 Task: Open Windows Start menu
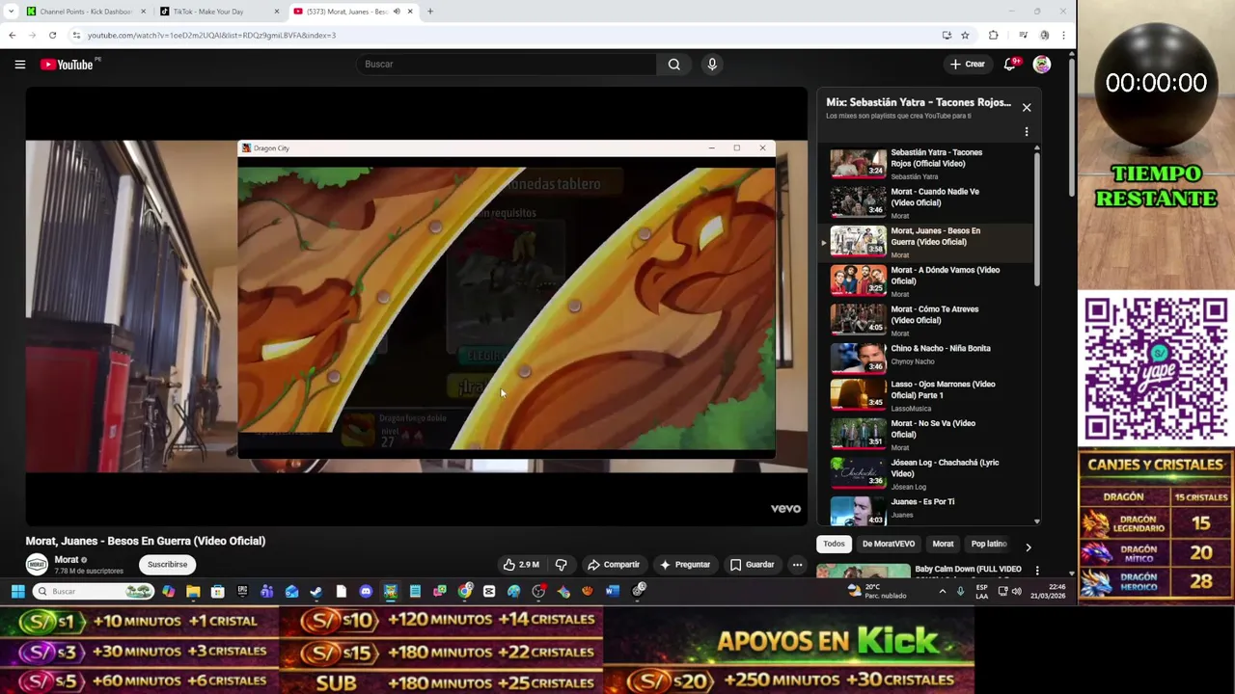(17, 591)
